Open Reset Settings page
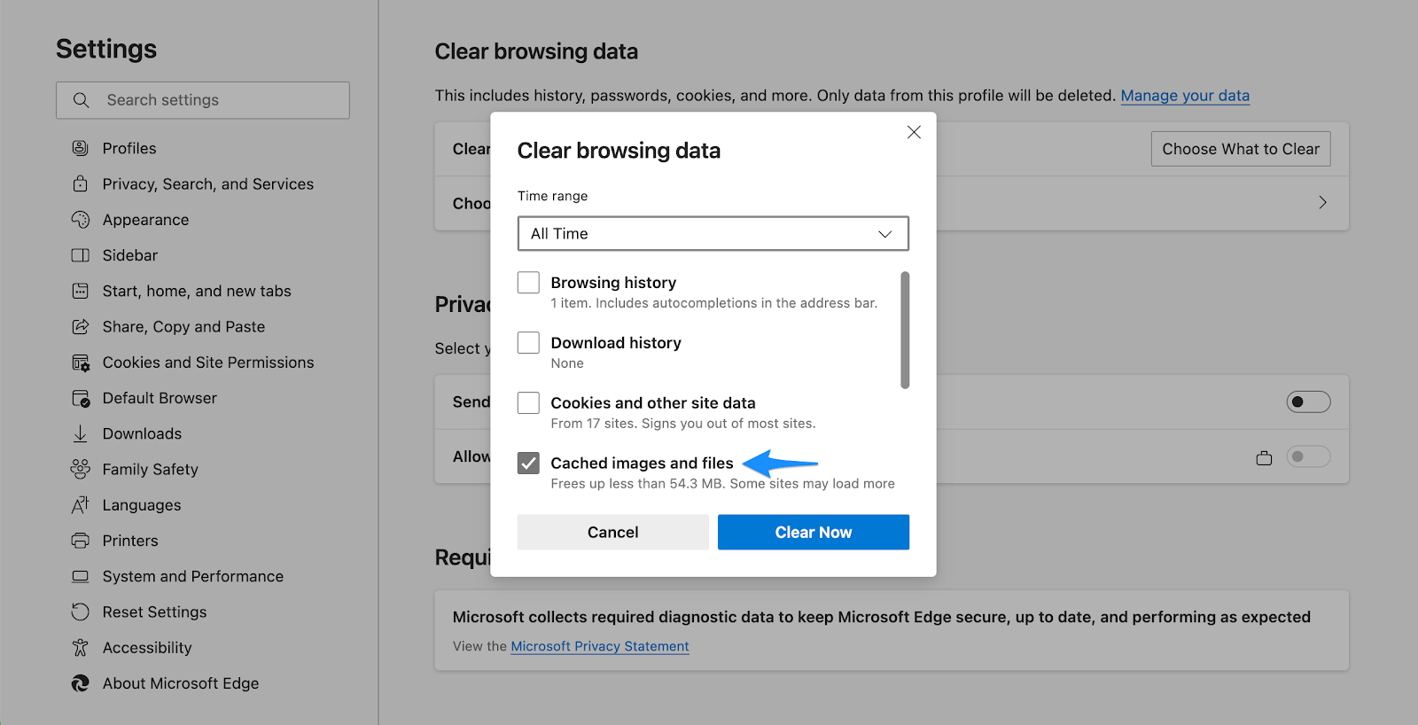This screenshot has width=1418, height=725. click(x=154, y=612)
